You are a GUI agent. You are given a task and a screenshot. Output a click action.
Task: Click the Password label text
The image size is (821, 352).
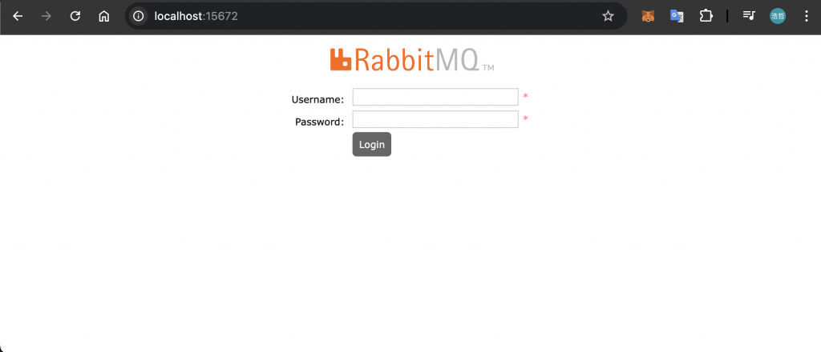319,122
